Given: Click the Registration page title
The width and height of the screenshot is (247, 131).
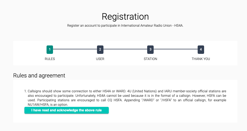Looking at the screenshot, I should point(125,17).
